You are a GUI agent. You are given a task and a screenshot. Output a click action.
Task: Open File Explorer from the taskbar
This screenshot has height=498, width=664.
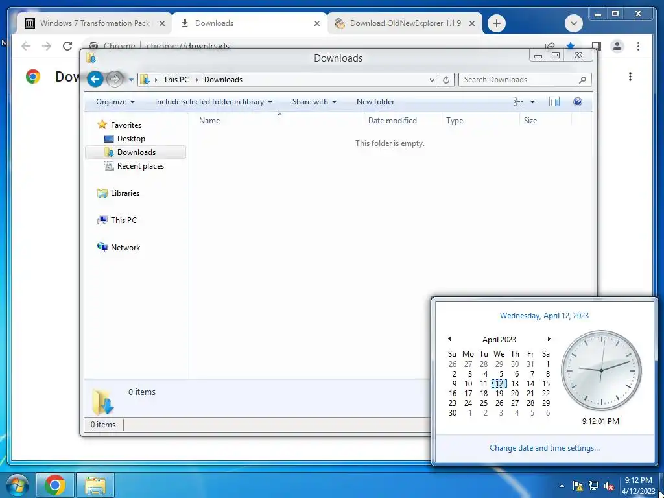pos(95,485)
